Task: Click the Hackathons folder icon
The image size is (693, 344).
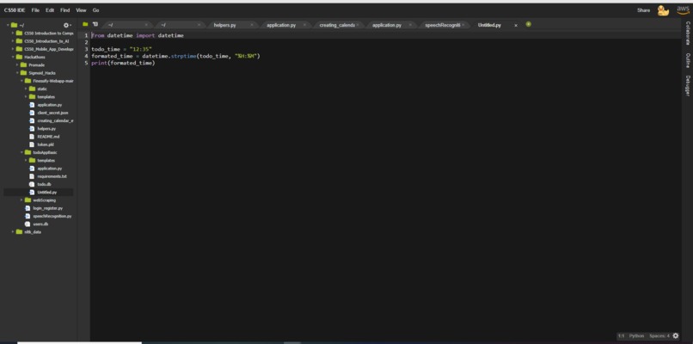Action: pos(19,57)
